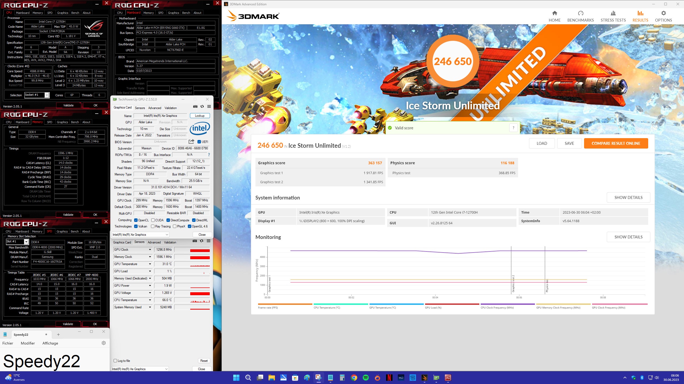Screen dimensions: 684x384
Task: Open STRESS TESTS in 3DMark navigation
Action: coord(613,17)
